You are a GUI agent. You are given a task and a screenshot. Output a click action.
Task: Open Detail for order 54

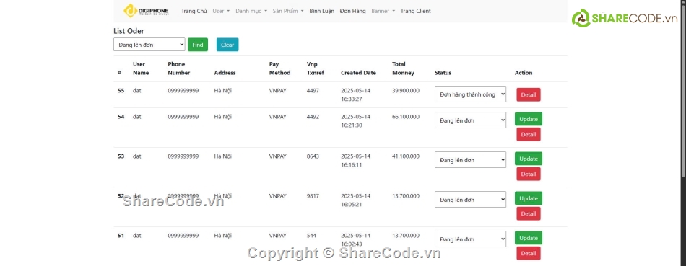pyautogui.click(x=529, y=135)
